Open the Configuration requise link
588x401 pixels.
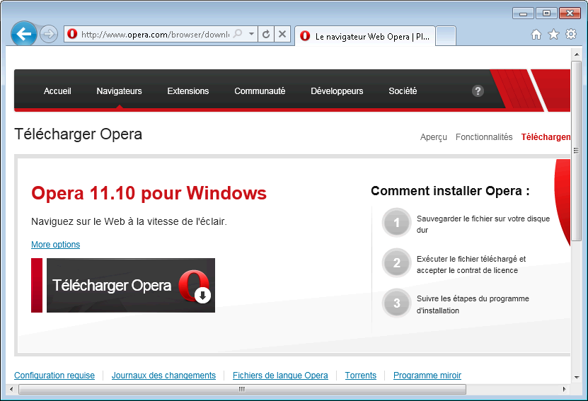tap(54, 375)
